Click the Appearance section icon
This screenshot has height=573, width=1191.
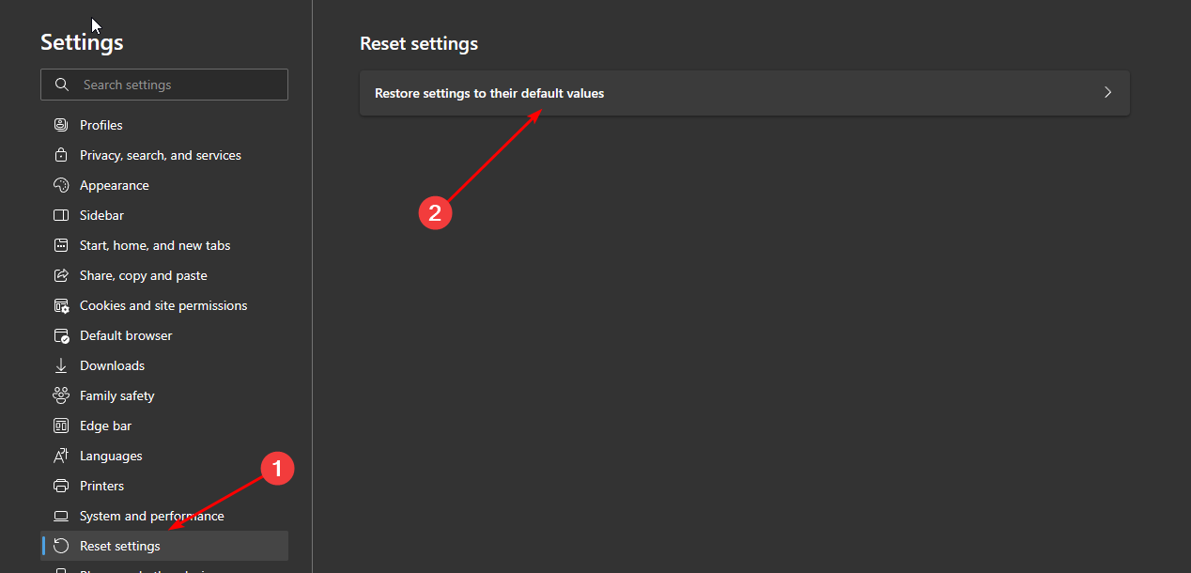61,184
